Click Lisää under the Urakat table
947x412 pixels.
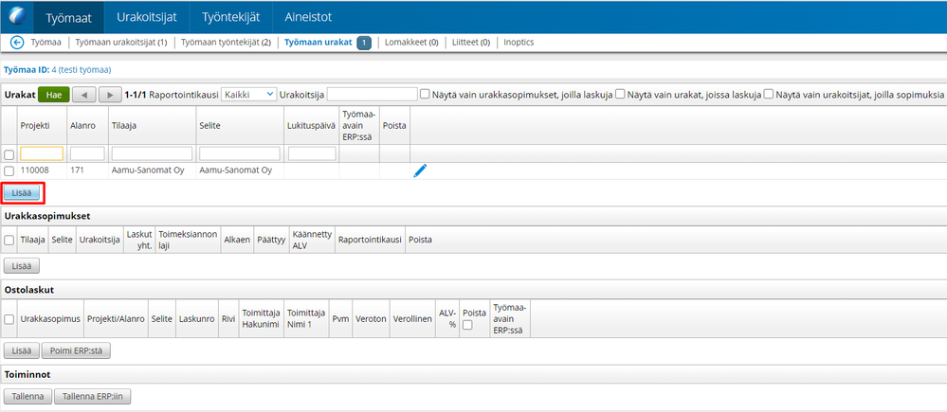click(22, 192)
